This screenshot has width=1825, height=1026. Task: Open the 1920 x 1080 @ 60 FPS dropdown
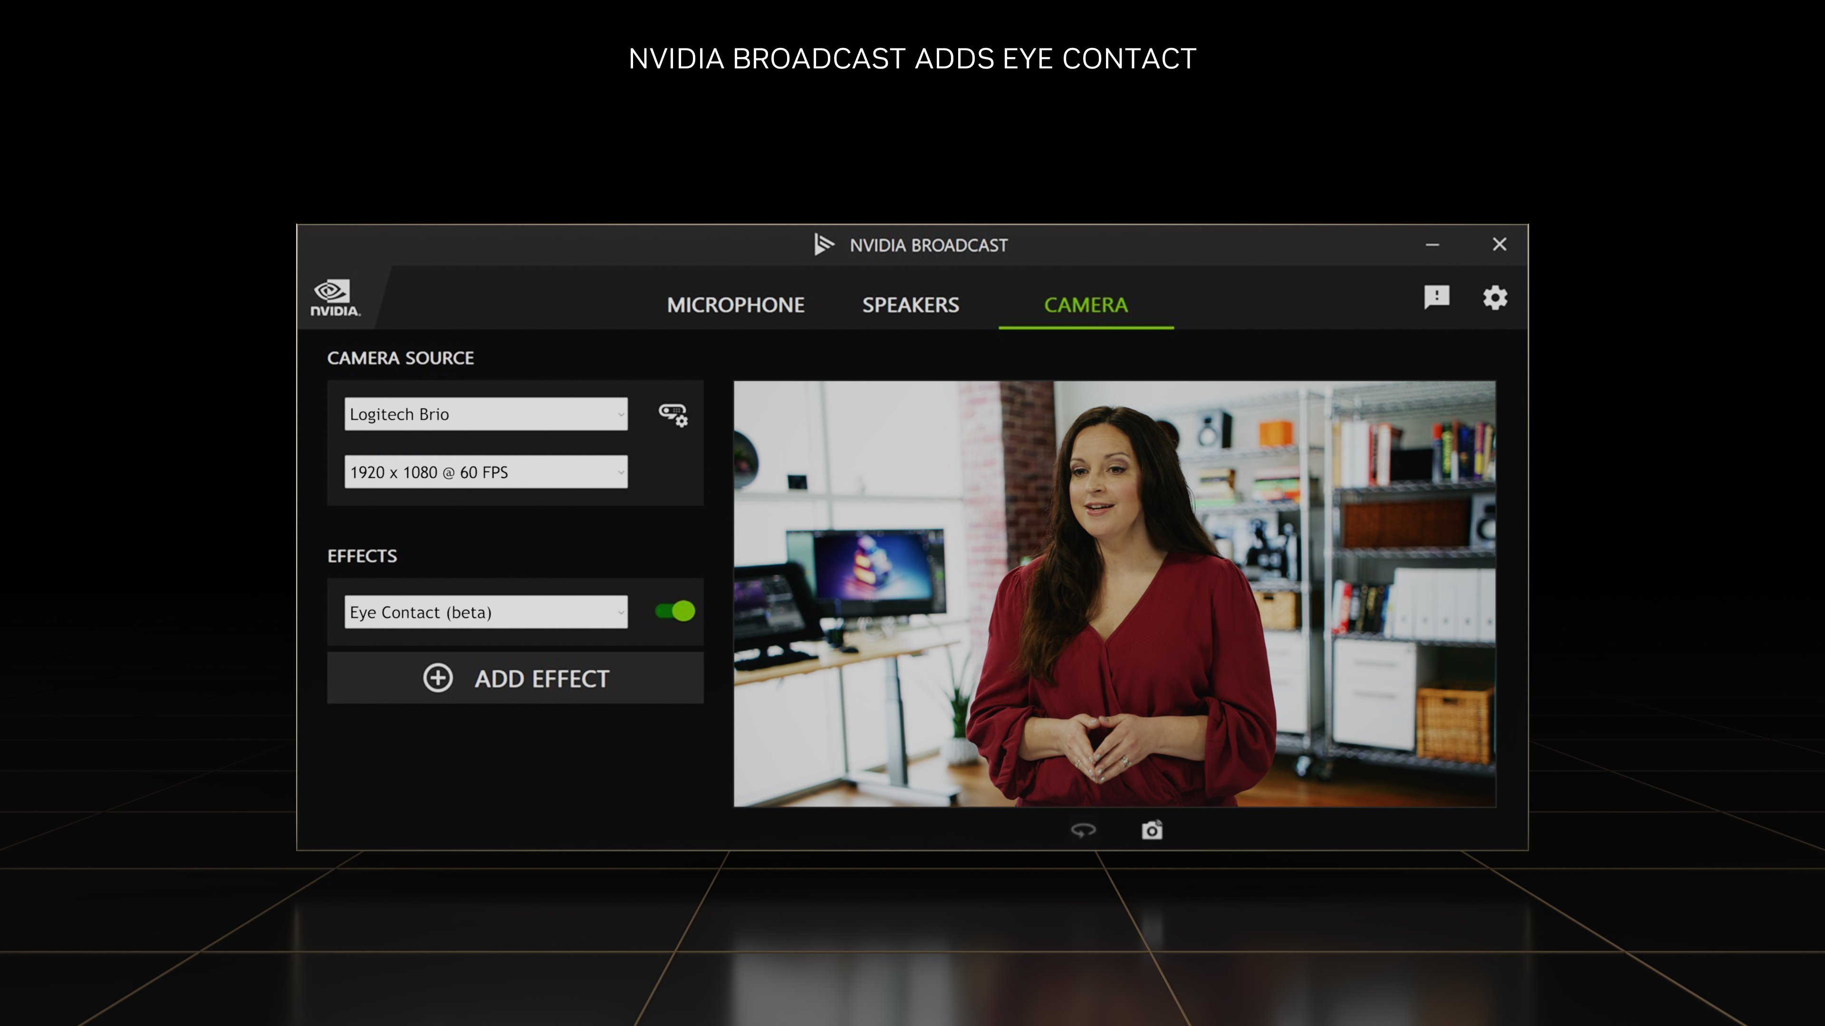pos(486,472)
